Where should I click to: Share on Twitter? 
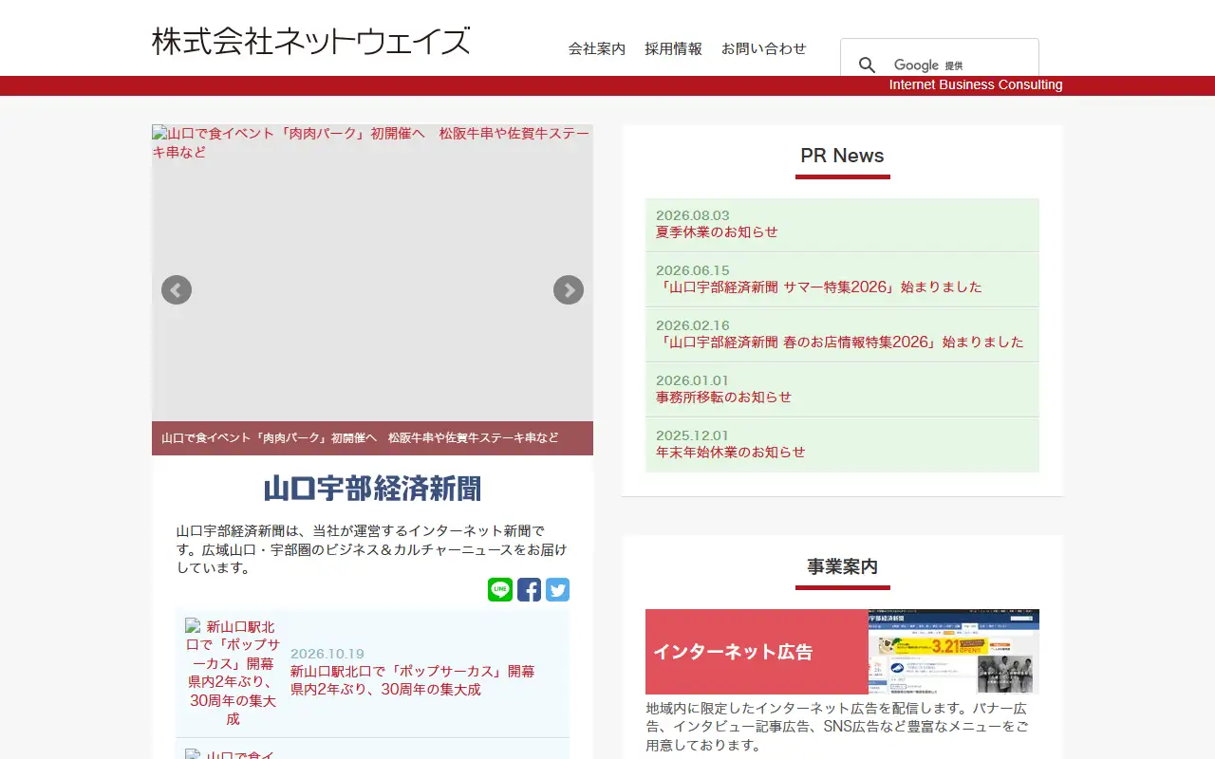(x=557, y=590)
